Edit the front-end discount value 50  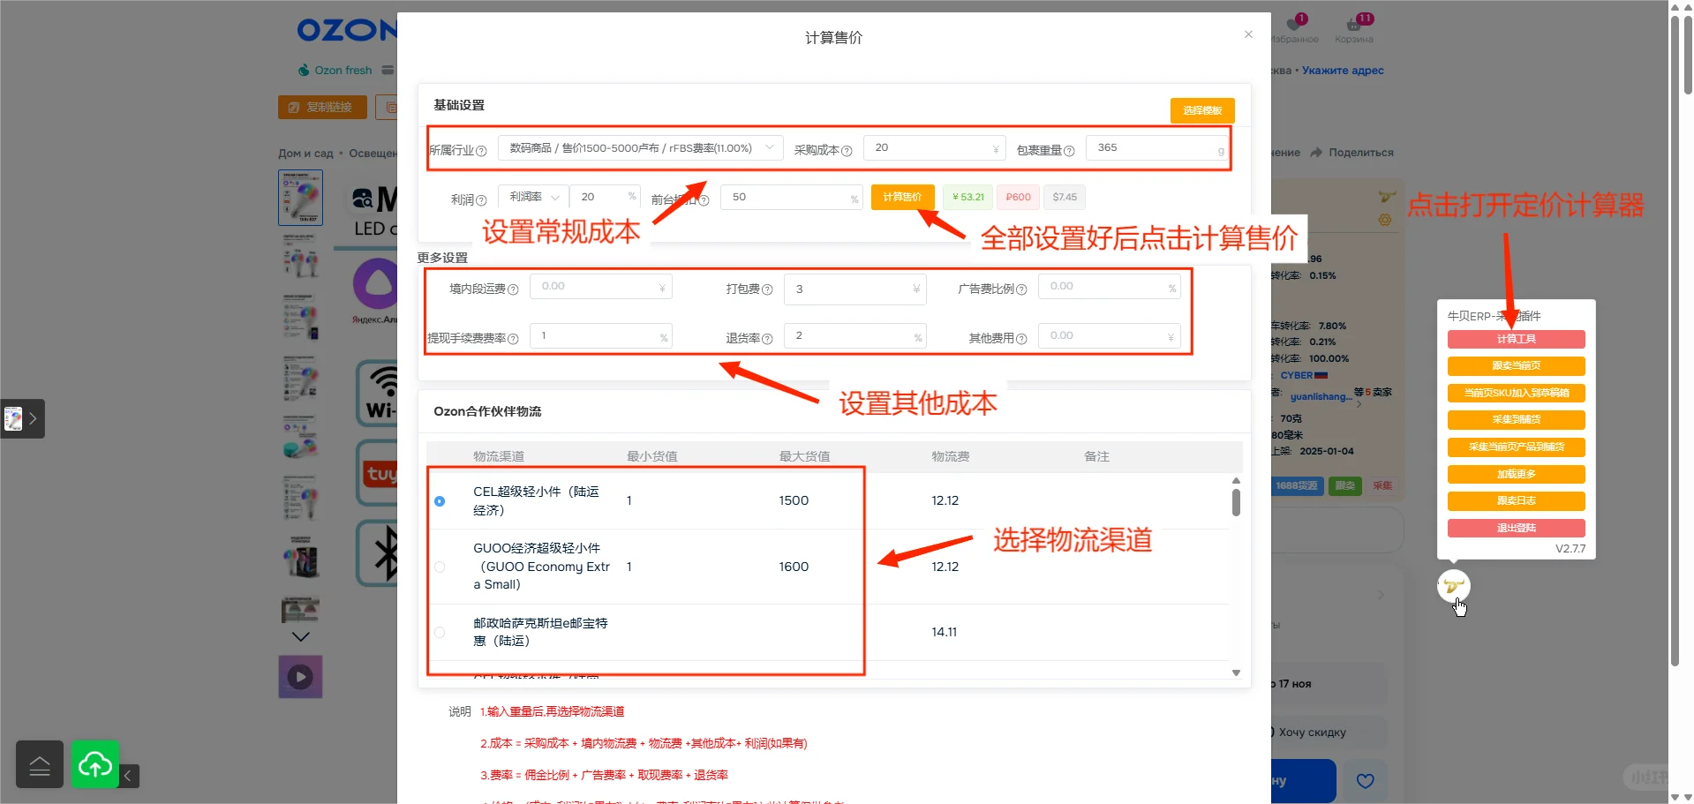click(792, 197)
